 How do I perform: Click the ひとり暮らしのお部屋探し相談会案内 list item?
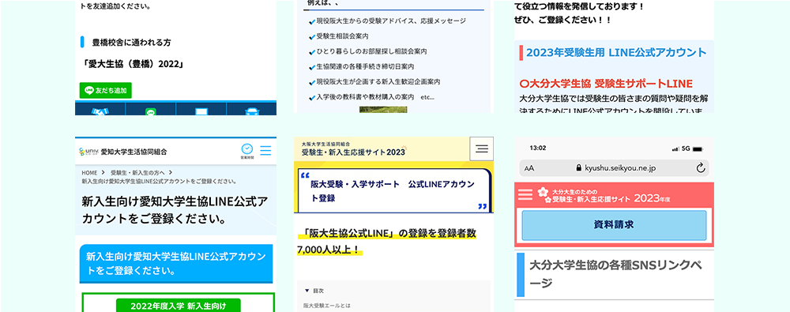point(372,51)
